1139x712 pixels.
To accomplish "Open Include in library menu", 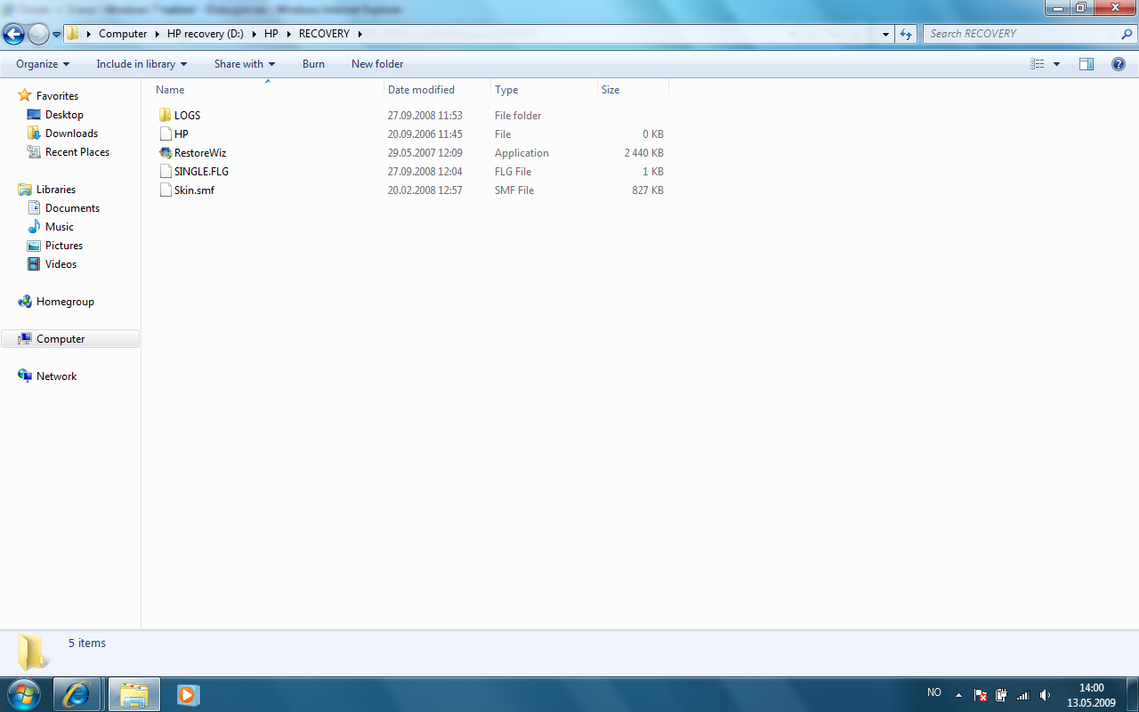I will click(141, 64).
